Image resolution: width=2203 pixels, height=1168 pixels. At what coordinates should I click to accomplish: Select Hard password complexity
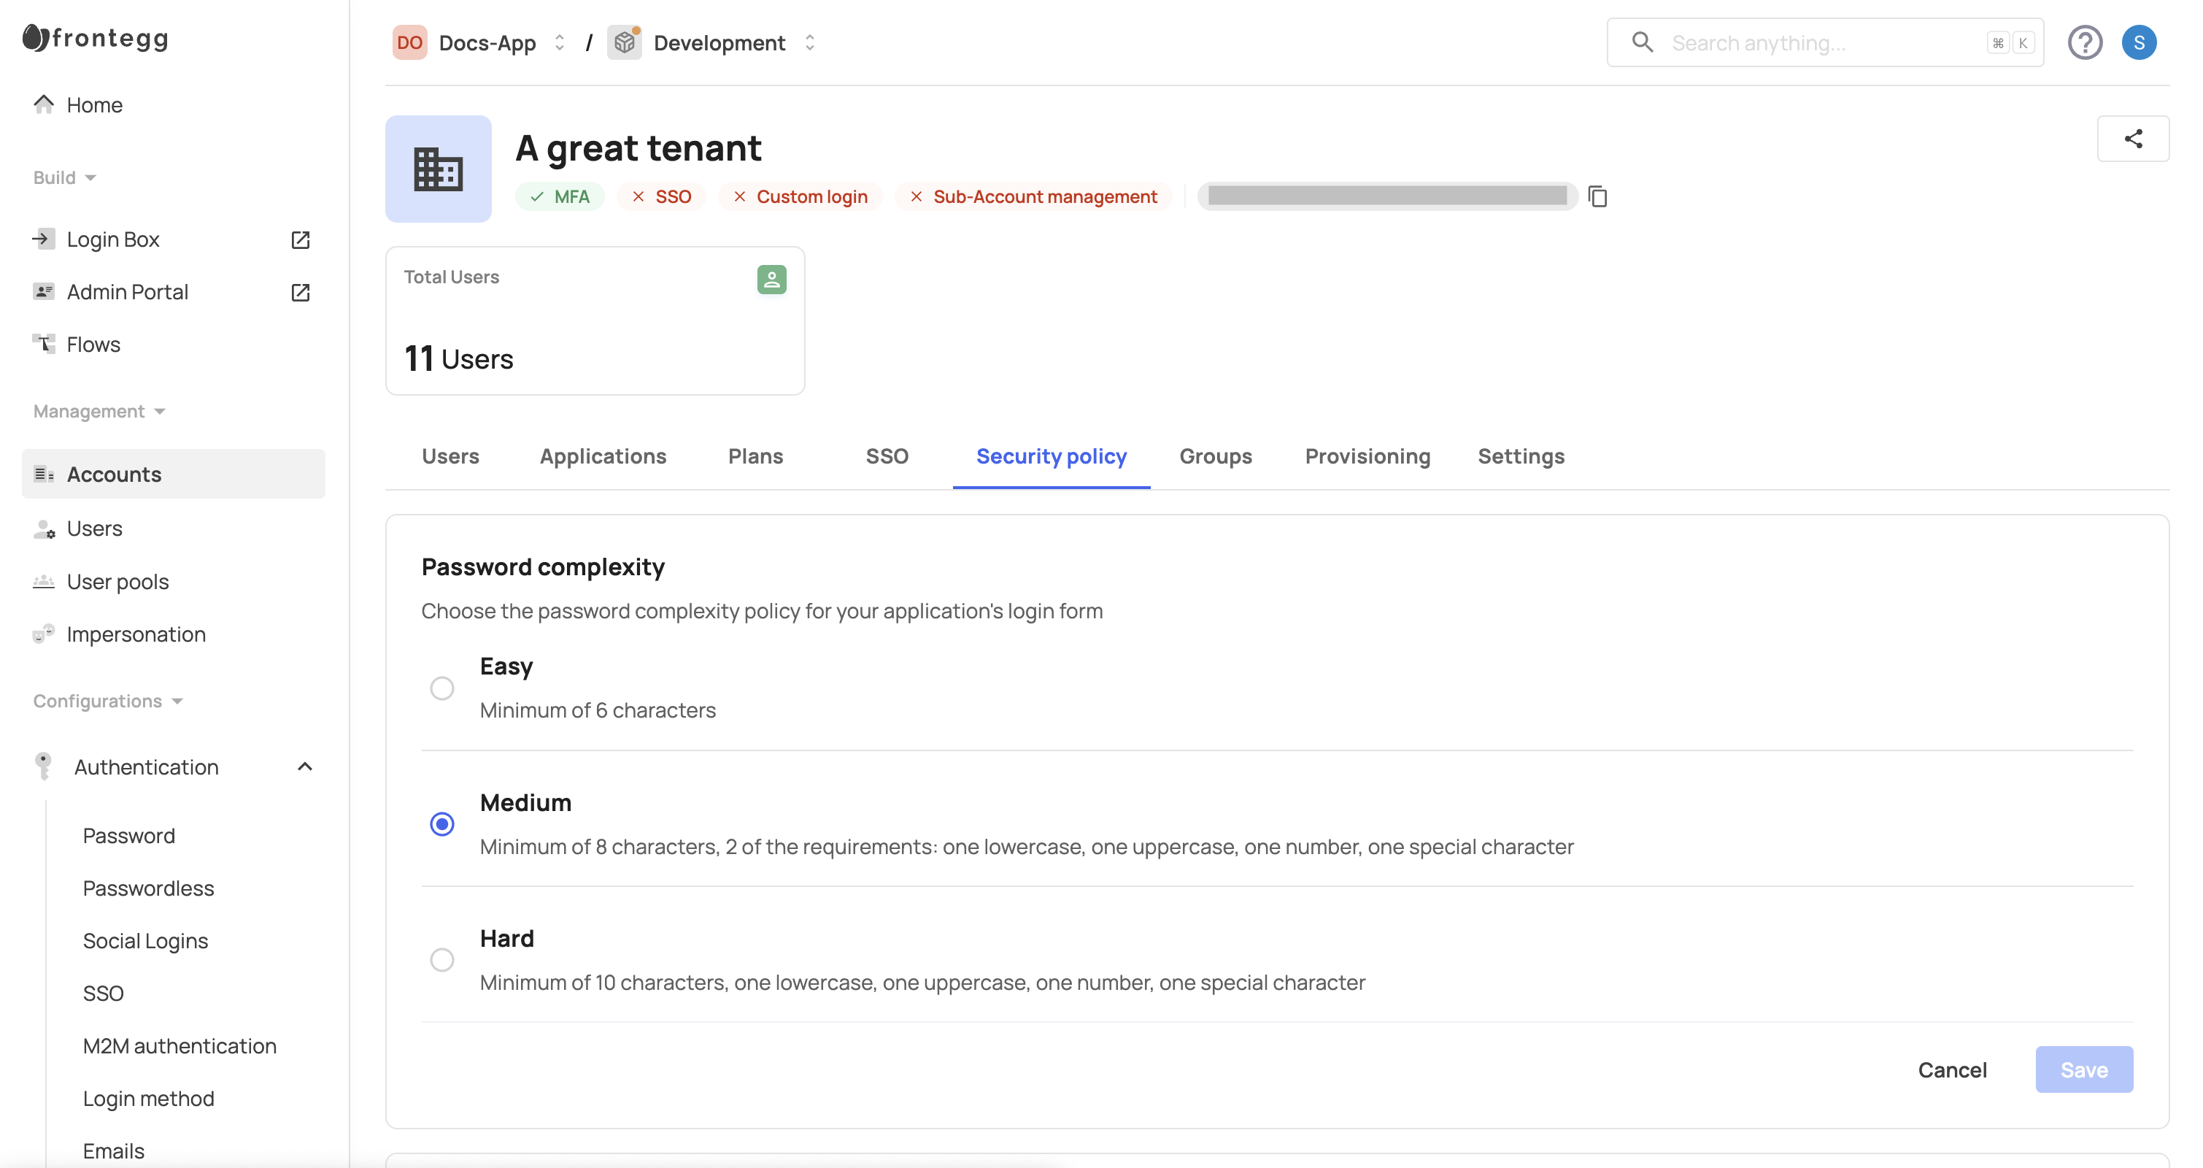(x=442, y=960)
